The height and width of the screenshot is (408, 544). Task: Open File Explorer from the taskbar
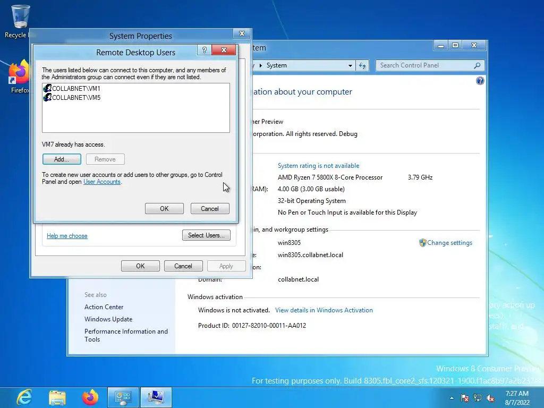(57, 397)
